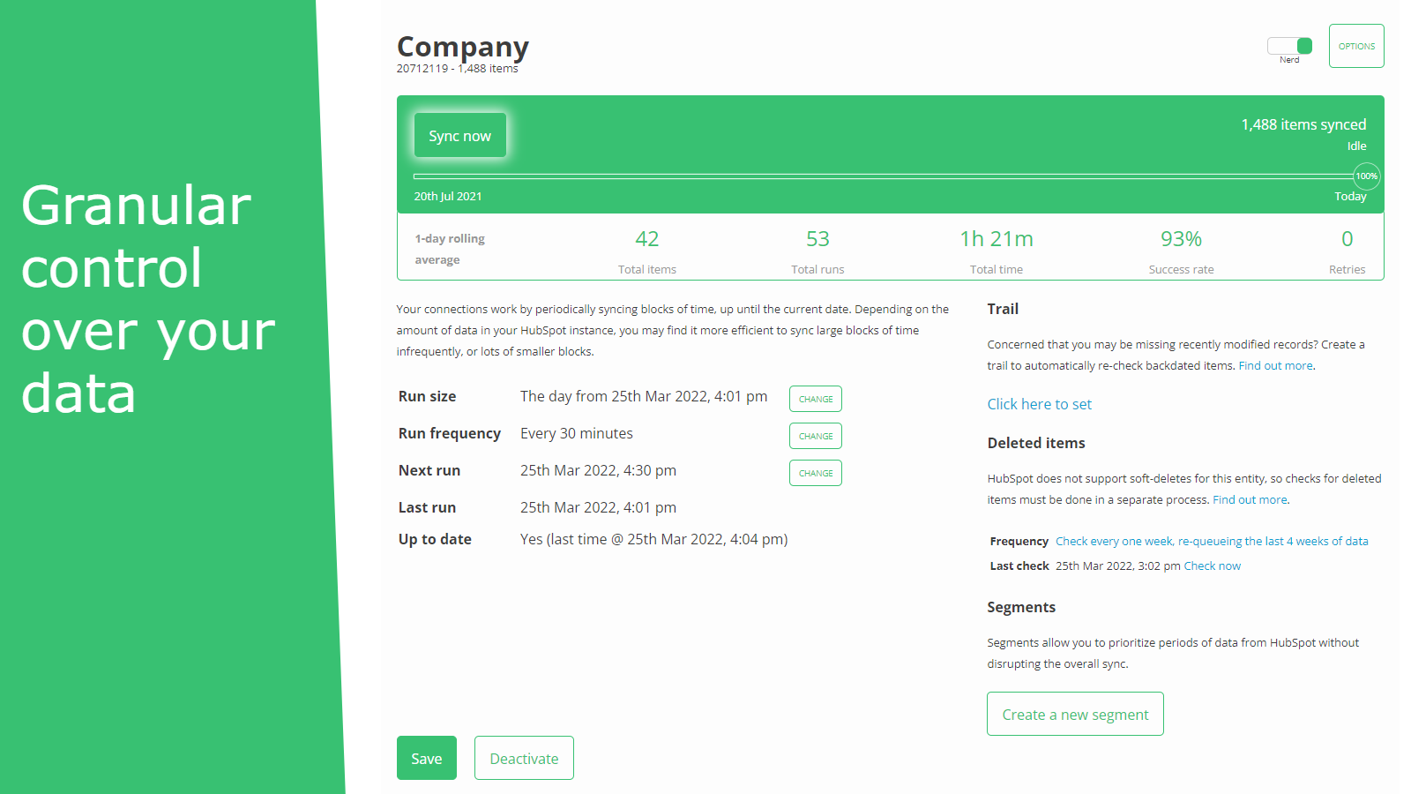Create a new segment
This screenshot has width=1411, height=794.
pyautogui.click(x=1075, y=714)
